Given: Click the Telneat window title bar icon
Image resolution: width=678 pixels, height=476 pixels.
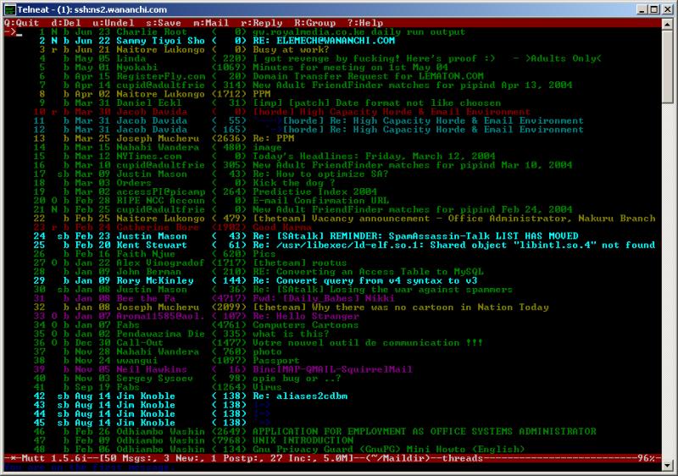Looking at the screenshot, I should (x=9, y=9).
